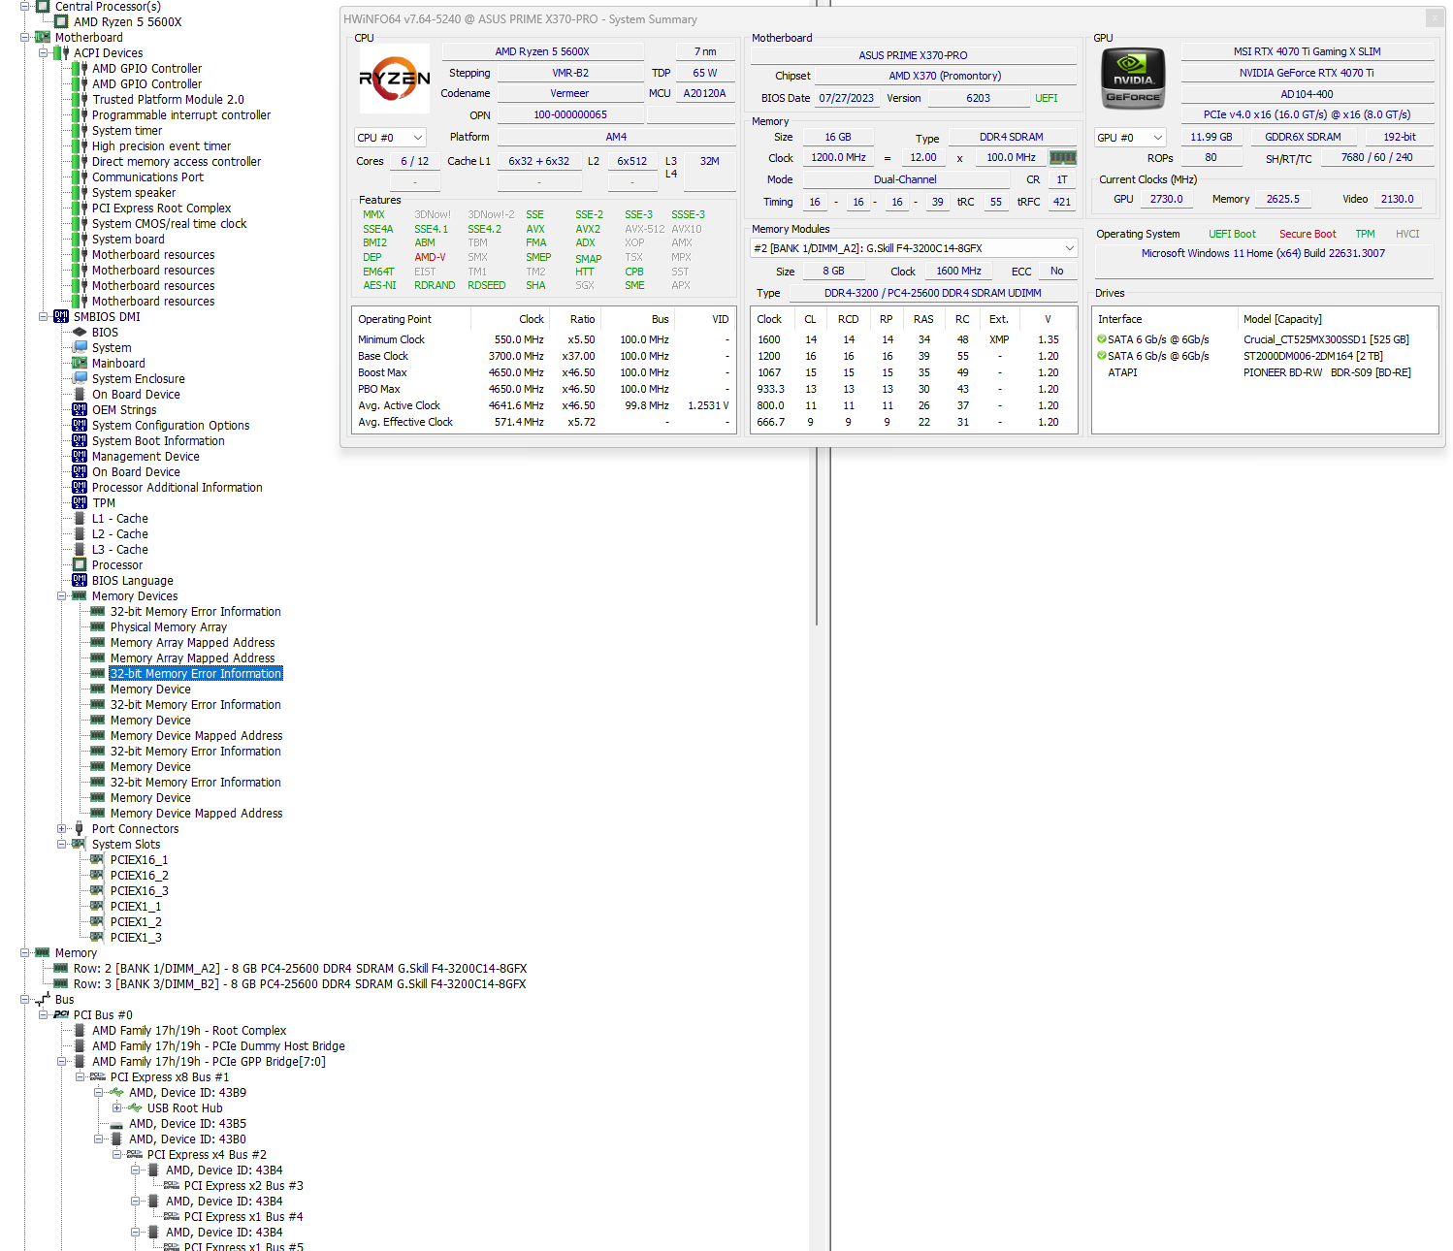The height and width of the screenshot is (1251, 1453).
Task: Select BIOS Language tree item
Action: (132, 580)
